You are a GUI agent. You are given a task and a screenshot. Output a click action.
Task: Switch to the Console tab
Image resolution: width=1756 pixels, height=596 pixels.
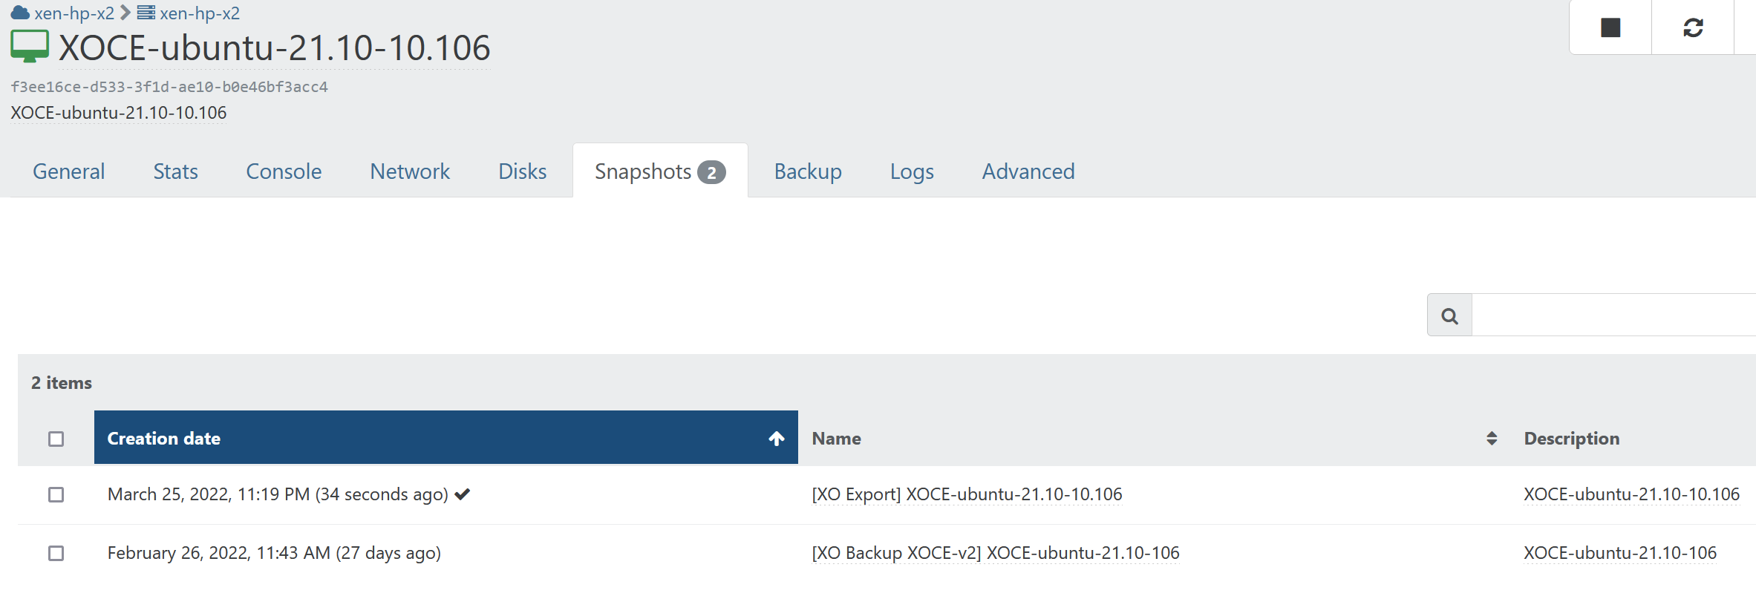(284, 171)
